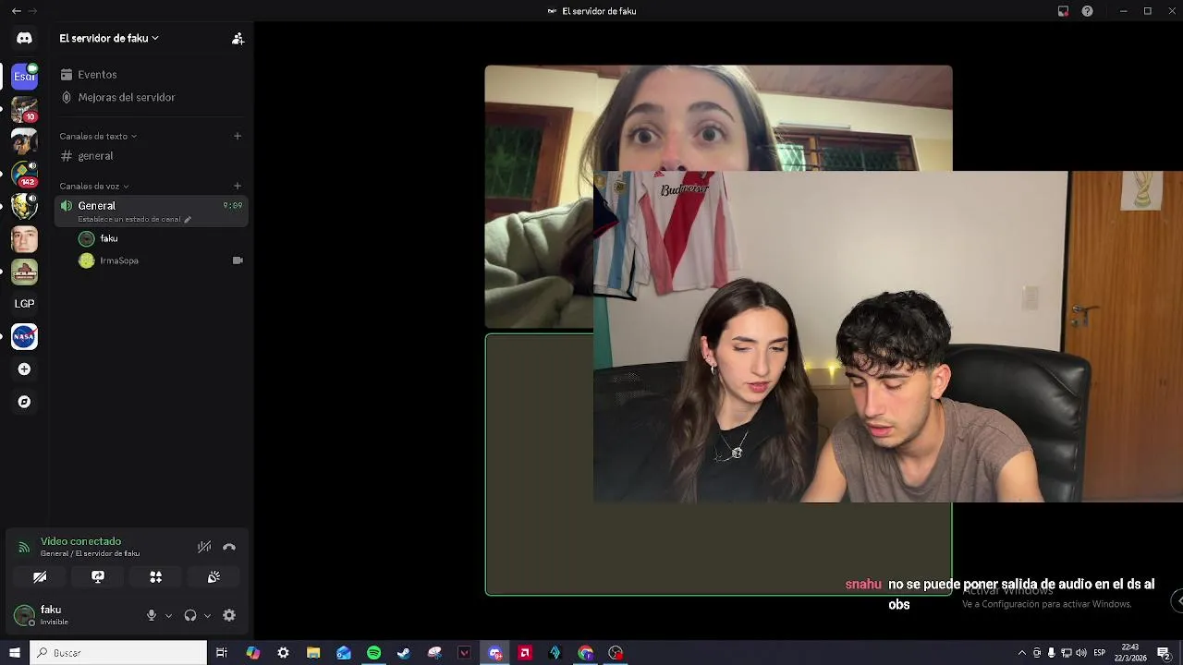Switch ESP keyboard language
Screen dimensions: 1183x665
click(1099, 653)
